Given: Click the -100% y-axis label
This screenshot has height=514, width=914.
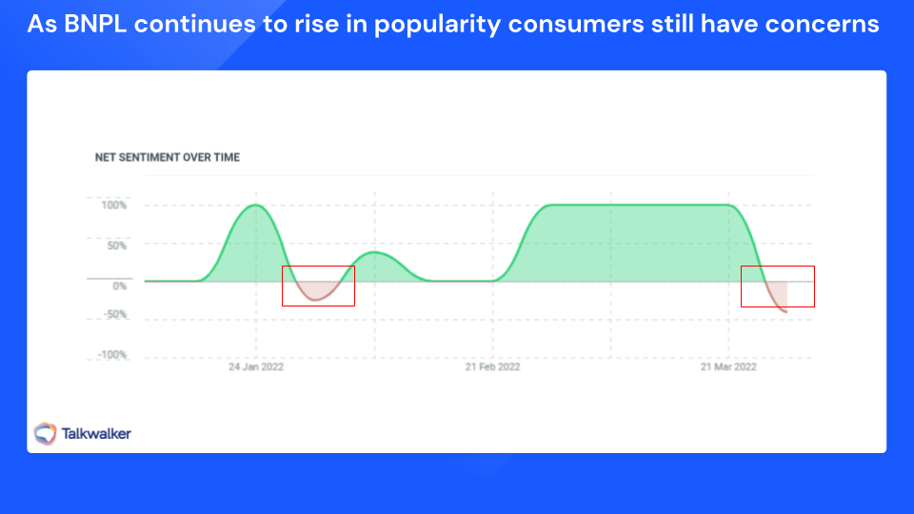Looking at the screenshot, I should (111, 355).
